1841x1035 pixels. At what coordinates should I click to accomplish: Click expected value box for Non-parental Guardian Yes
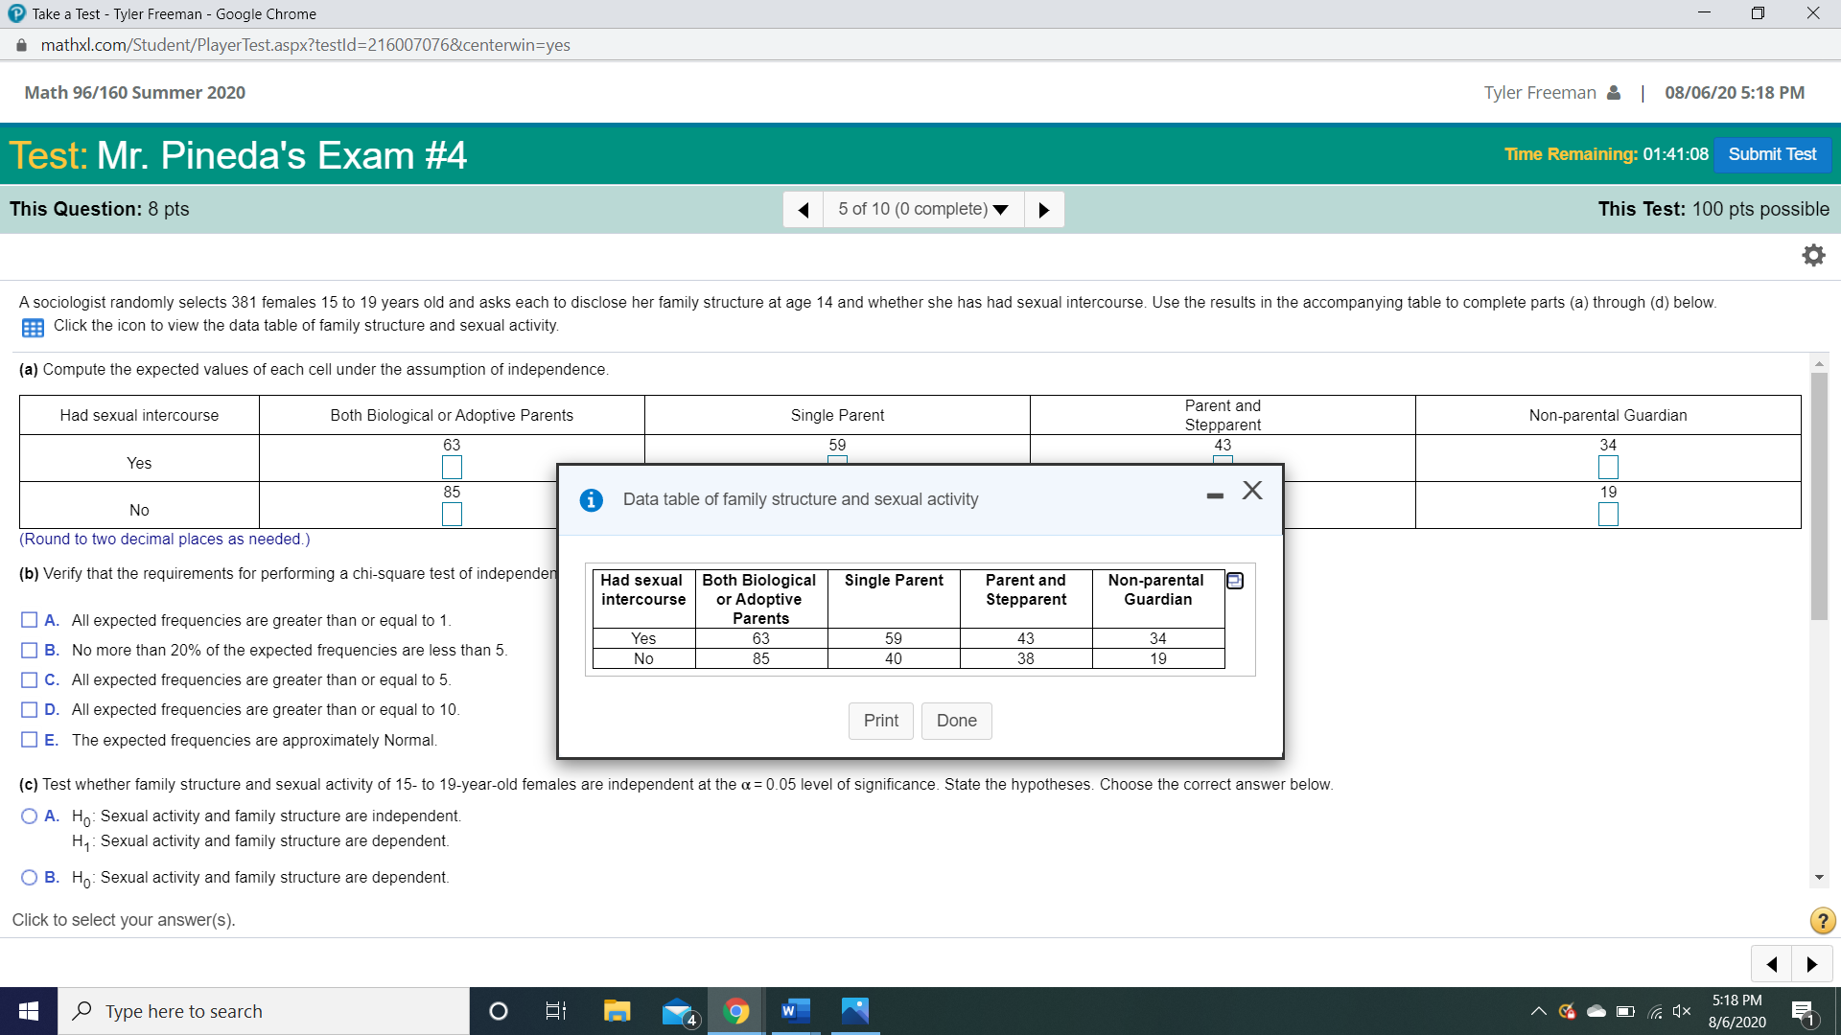pyautogui.click(x=1608, y=468)
